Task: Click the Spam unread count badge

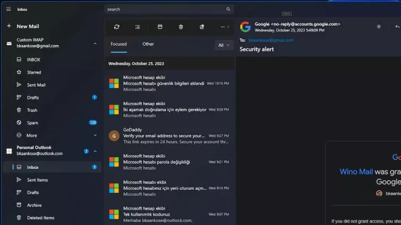Action: click(x=93, y=122)
